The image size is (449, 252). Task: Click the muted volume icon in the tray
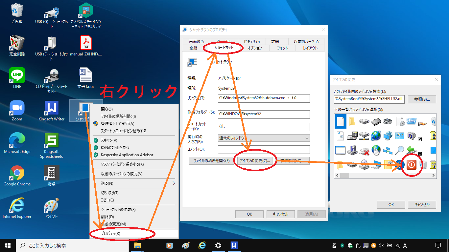point(382,245)
